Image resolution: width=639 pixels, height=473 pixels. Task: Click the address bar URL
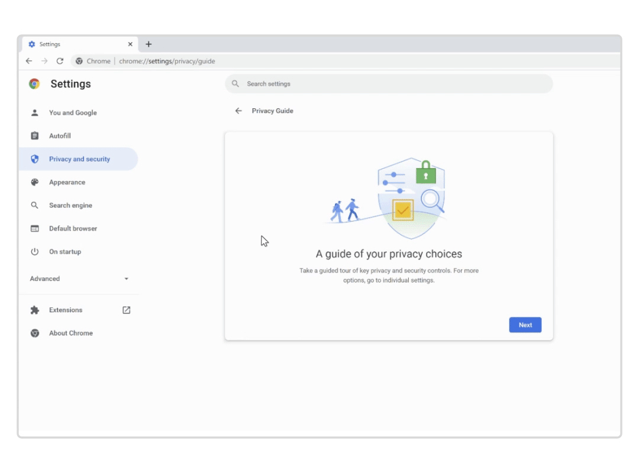click(x=166, y=61)
